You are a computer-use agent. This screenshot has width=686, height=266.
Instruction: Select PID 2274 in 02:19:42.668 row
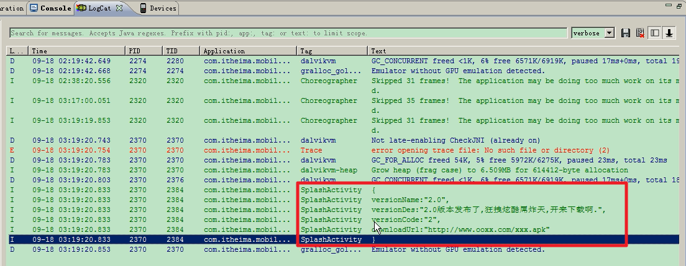[x=138, y=71]
